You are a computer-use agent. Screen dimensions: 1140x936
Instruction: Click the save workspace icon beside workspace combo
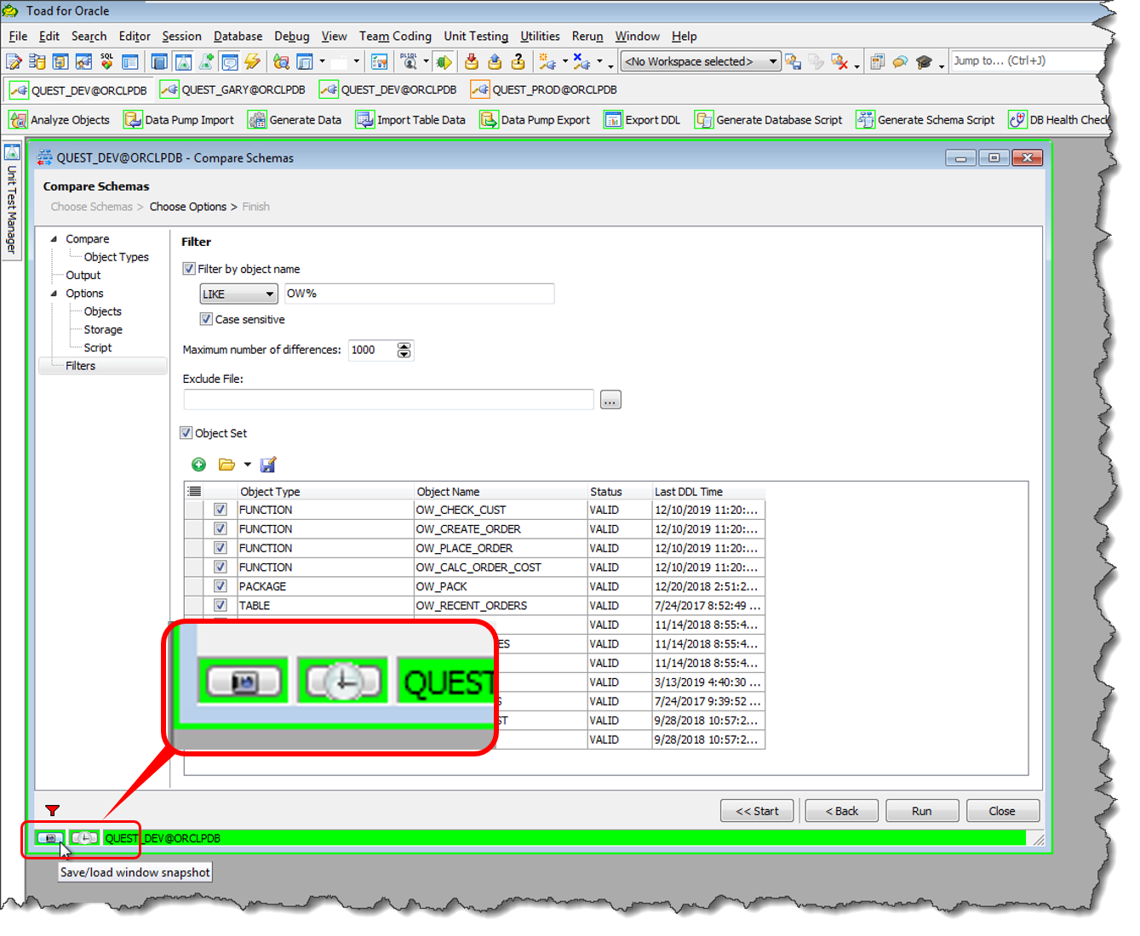click(x=793, y=61)
